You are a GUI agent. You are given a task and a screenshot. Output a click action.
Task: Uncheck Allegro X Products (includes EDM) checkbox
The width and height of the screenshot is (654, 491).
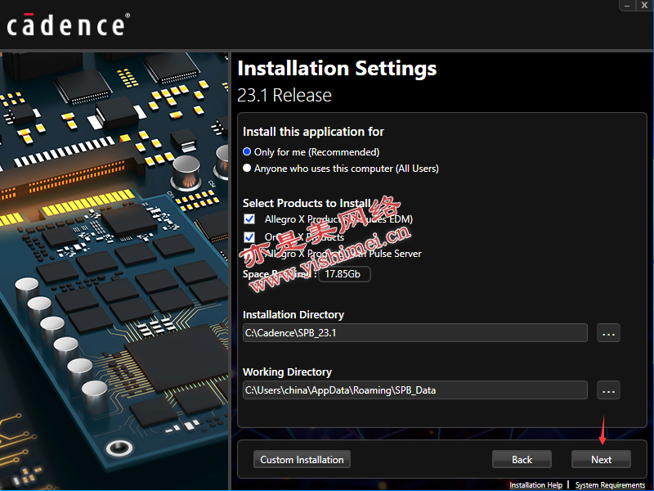pos(249,219)
